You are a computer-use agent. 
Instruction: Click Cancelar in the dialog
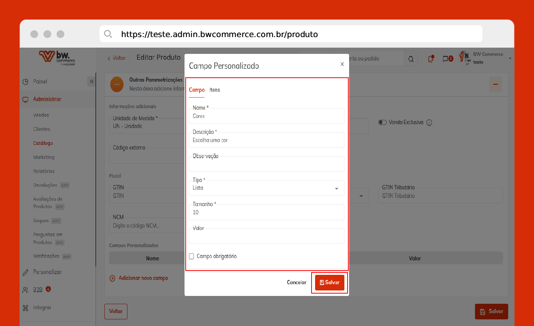(297, 283)
